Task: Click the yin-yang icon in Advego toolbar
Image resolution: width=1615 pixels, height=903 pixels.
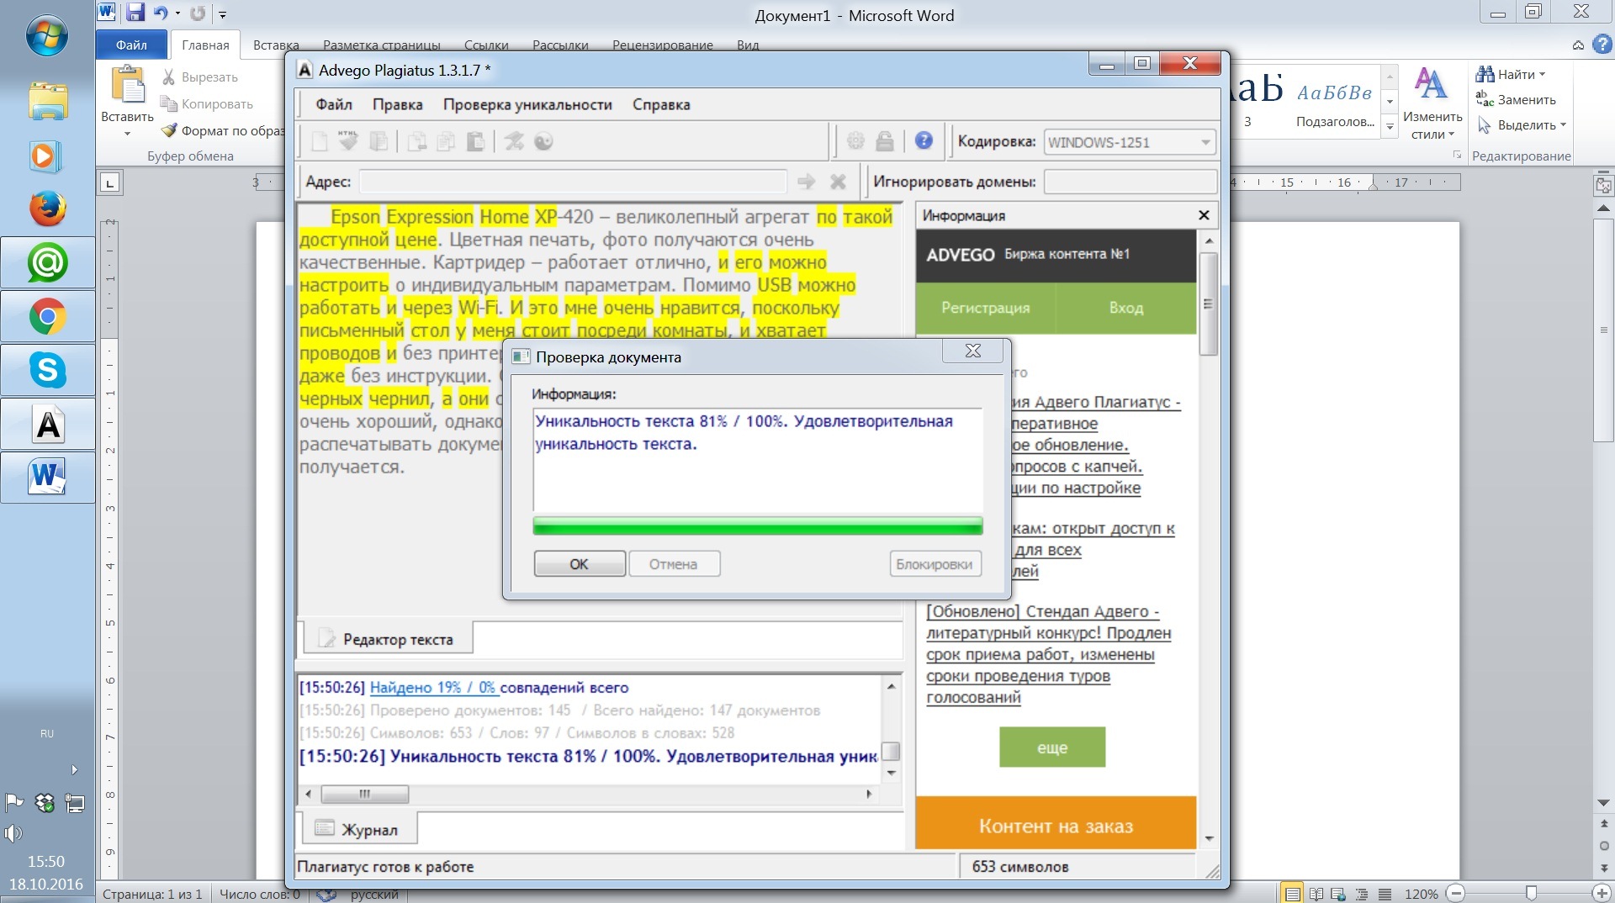Action: pyautogui.click(x=543, y=140)
